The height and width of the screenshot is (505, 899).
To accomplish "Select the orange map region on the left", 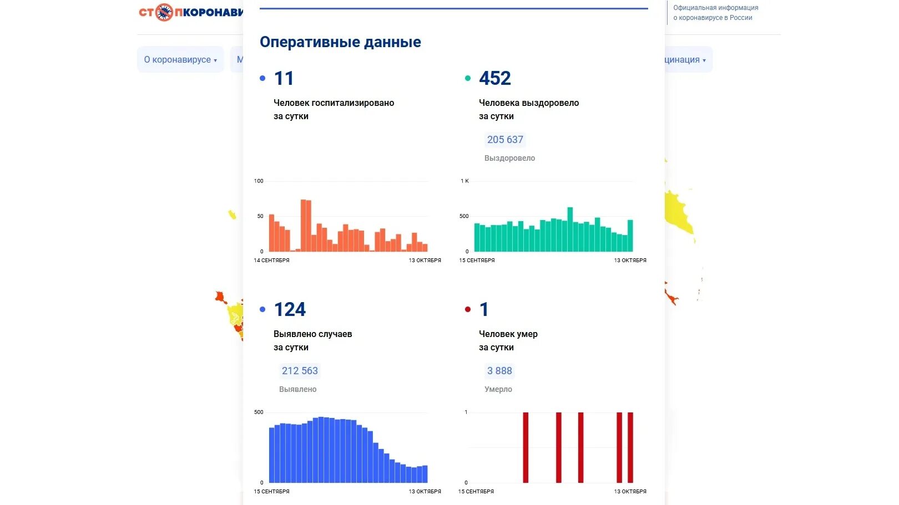I will pyautogui.click(x=219, y=295).
